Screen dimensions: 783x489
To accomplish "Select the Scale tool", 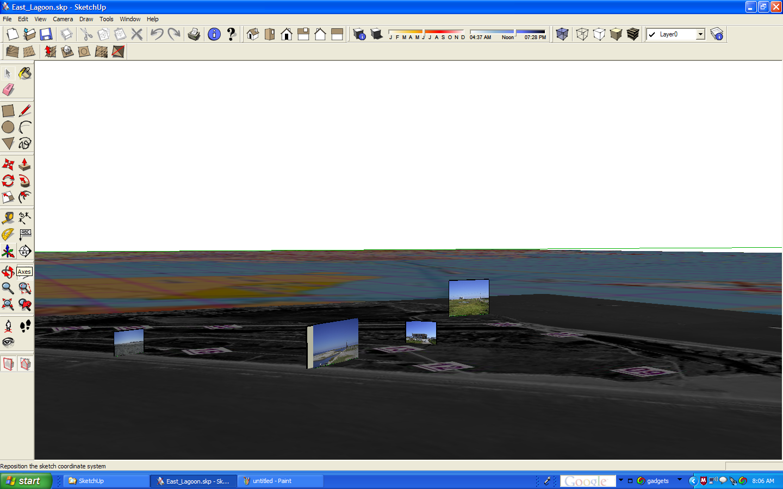I will (8, 197).
